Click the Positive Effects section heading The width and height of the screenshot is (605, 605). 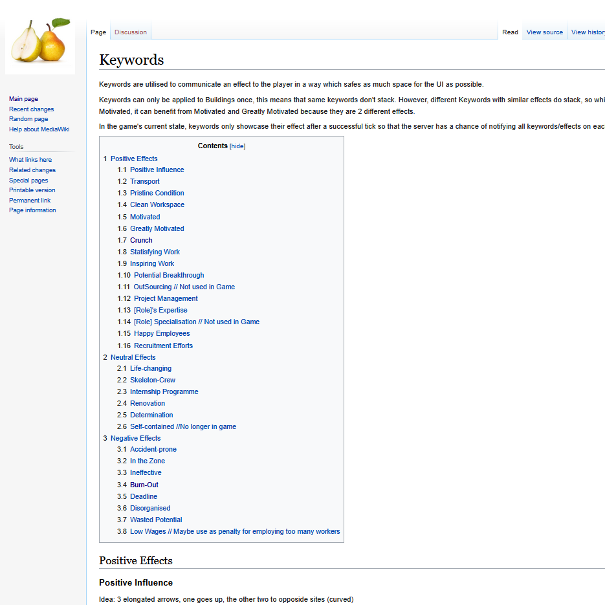point(136,560)
